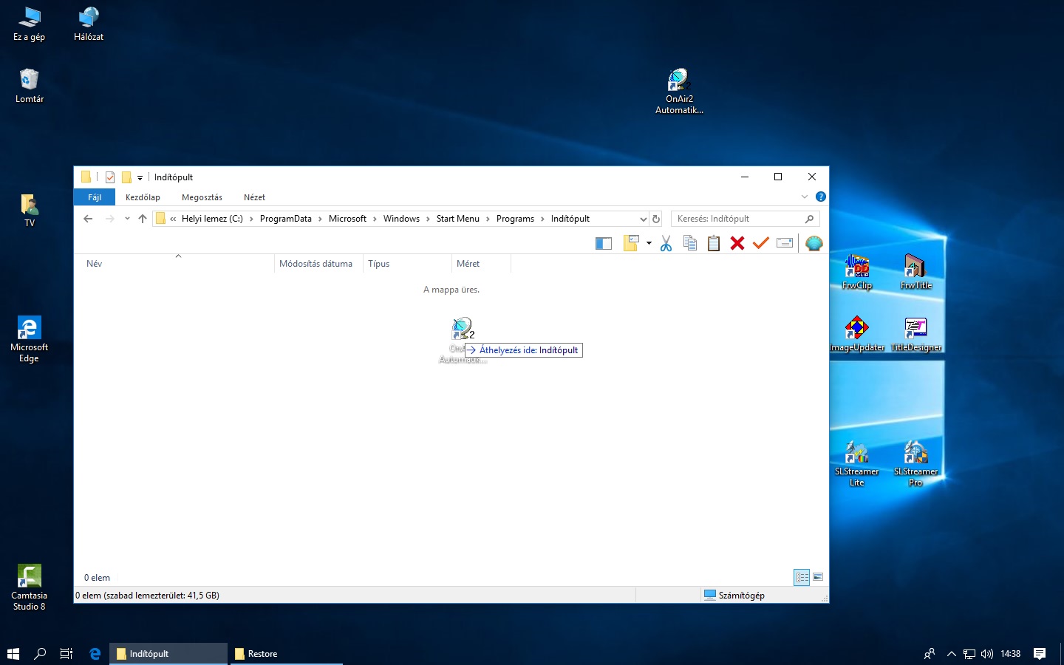Viewport: 1064px width, 665px height.
Task: Go back with the back arrow
Action: 88,219
